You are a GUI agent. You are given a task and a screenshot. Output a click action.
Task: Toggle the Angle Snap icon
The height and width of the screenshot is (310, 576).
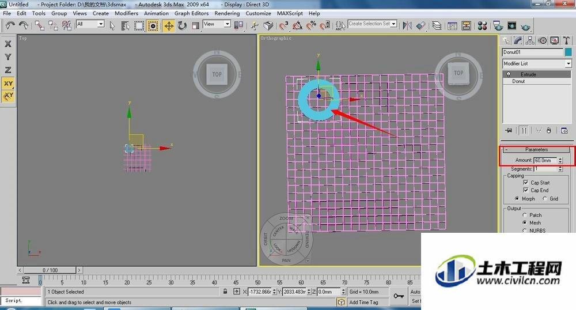point(297,25)
